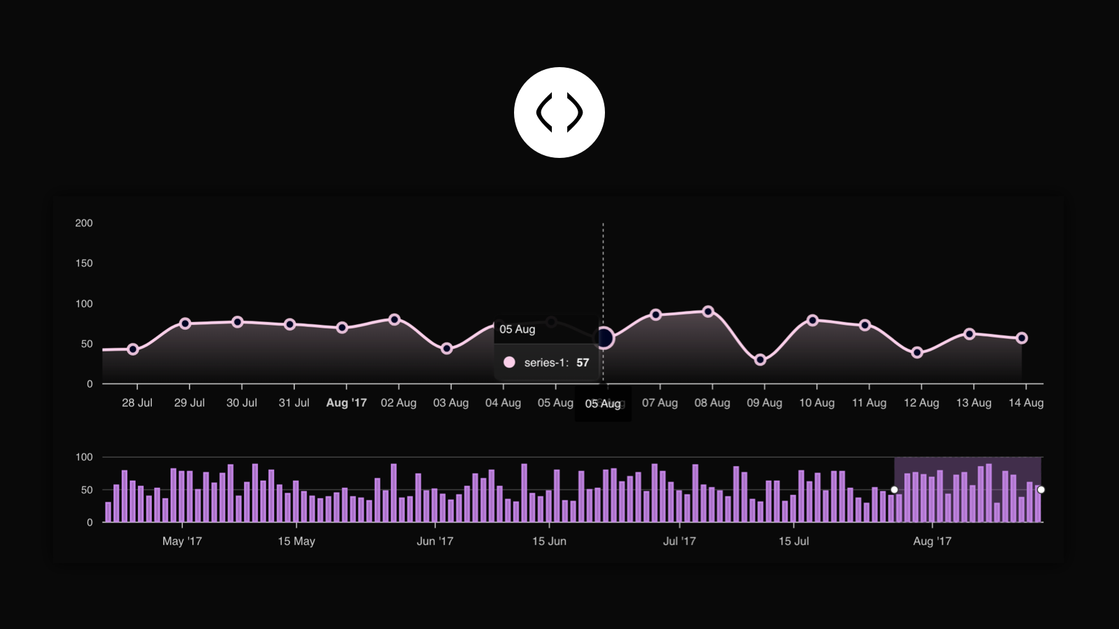Click the series-1 value 57 in the tooltip
The image size is (1119, 629).
[x=583, y=362]
